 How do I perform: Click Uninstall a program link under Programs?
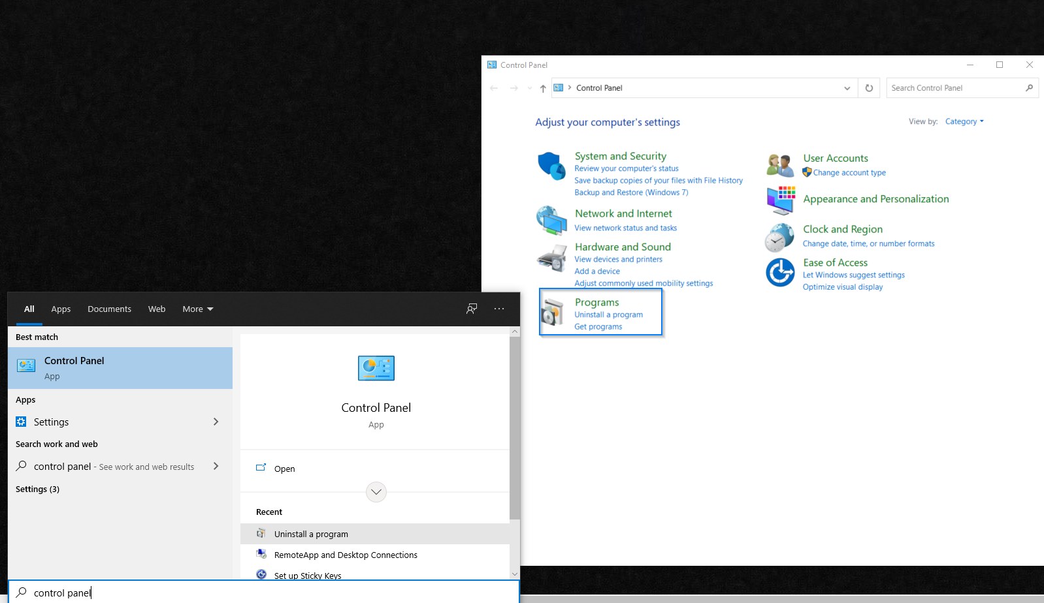608,315
